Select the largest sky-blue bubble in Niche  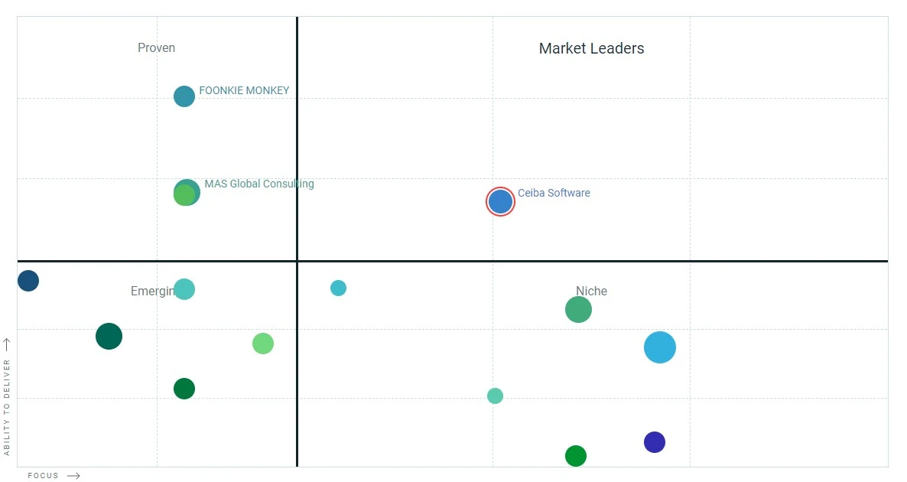(x=660, y=347)
